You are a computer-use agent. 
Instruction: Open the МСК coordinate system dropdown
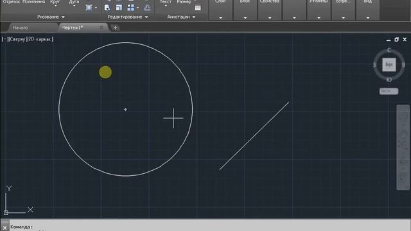(x=389, y=91)
